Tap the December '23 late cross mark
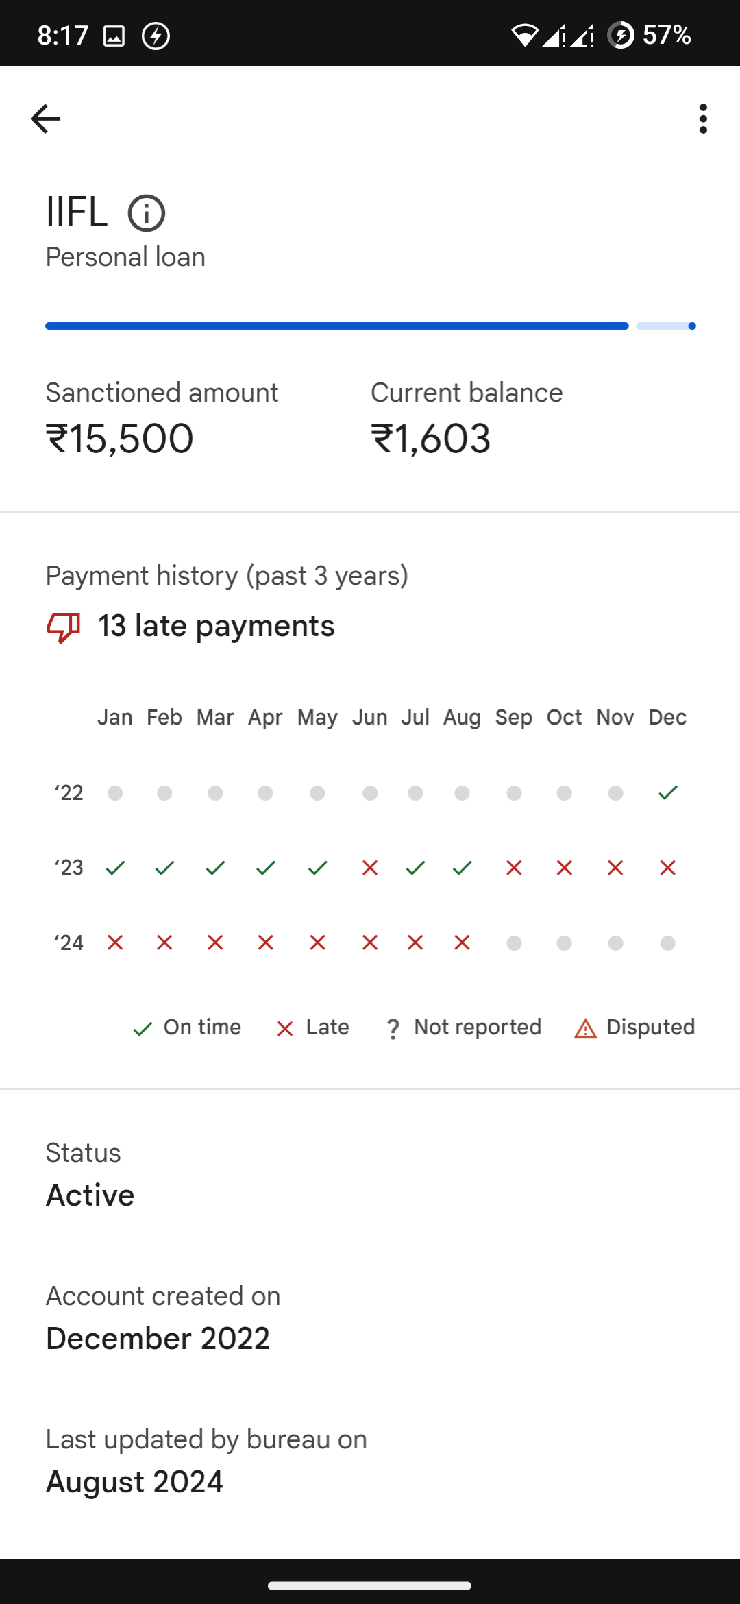 pyautogui.click(x=667, y=868)
